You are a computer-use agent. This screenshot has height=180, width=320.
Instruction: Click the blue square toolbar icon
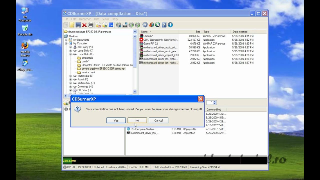111,25
